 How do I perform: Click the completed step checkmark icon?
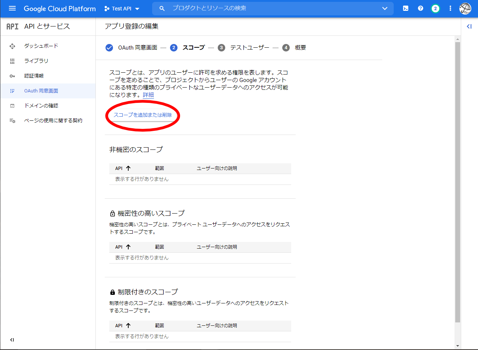click(x=109, y=47)
